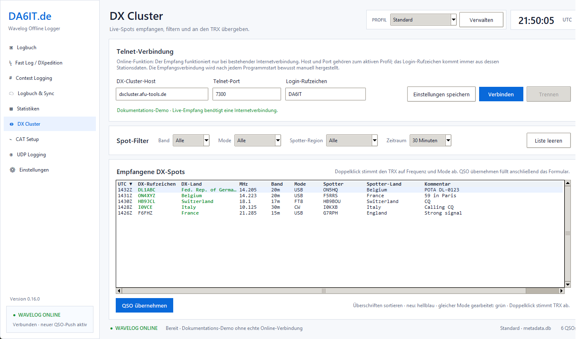Click the Verbinden button
Viewport: 587px width, 339px height.
click(501, 94)
